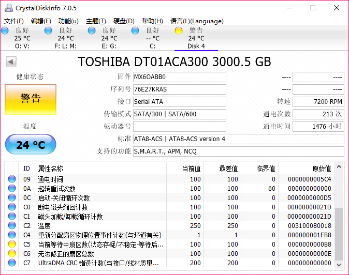Click raw value 0000000000B8
Viewport: 349px width, 275px height.
pos(309,245)
